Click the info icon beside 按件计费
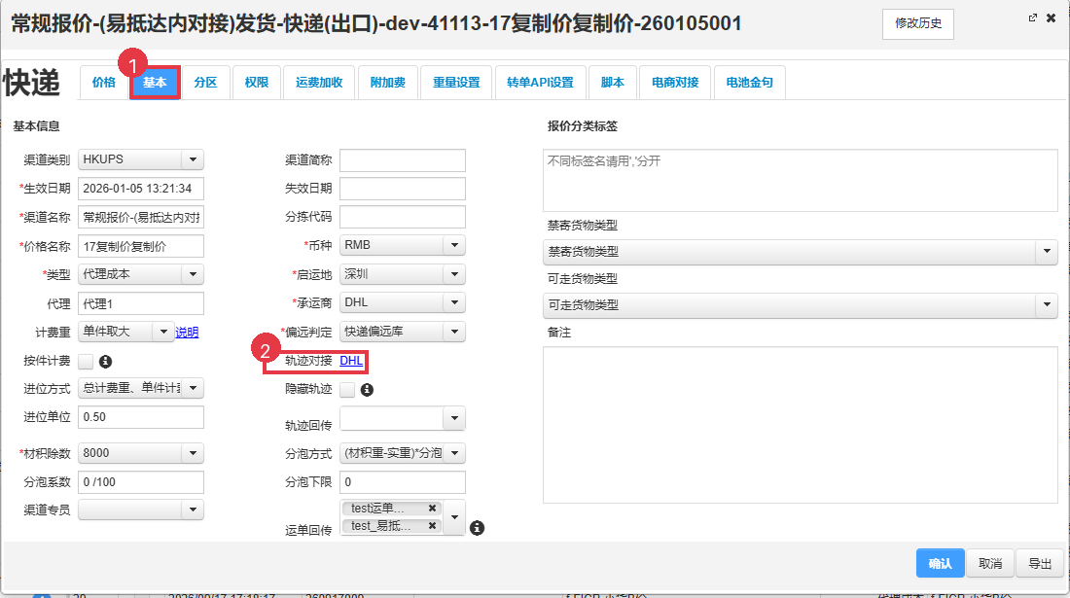Screen dimensions: 1070x598 click(105, 362)
